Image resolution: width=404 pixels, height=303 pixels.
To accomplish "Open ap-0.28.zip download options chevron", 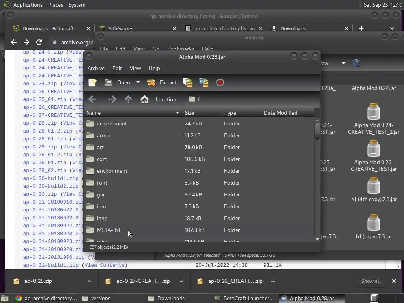I will (x=89, y=281).
